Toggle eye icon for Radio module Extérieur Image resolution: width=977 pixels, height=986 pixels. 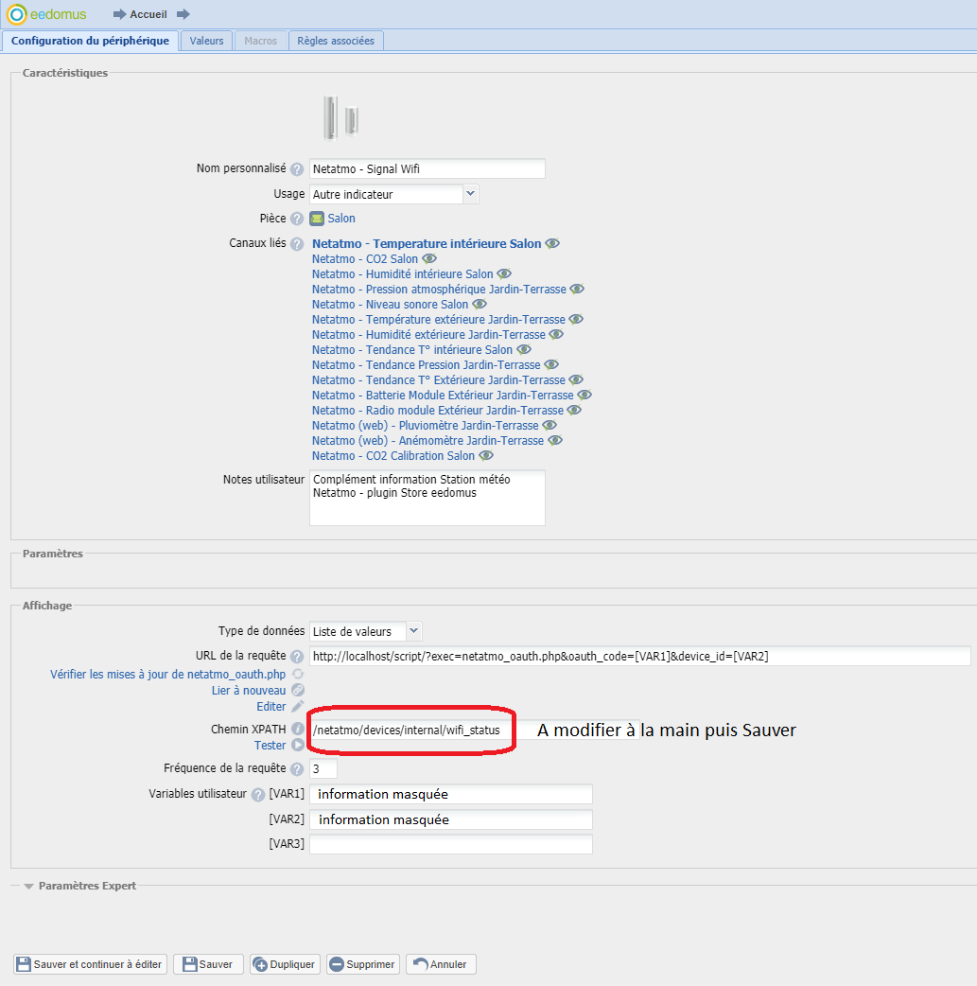point(574,410)
